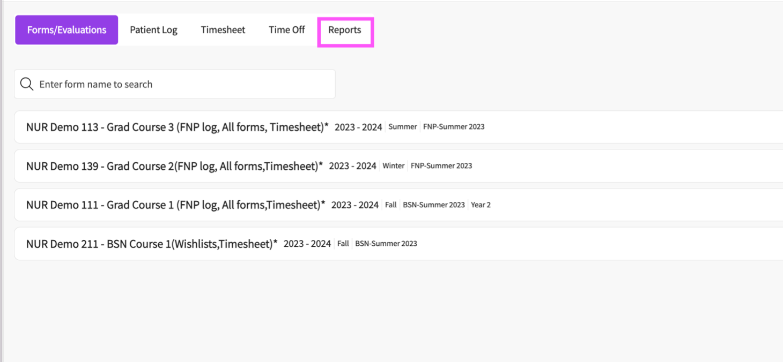The height and width of the screenshot is (362, 783).
Task: Click Fall term tag on NUR Demo 211
Action: [343, 244]
